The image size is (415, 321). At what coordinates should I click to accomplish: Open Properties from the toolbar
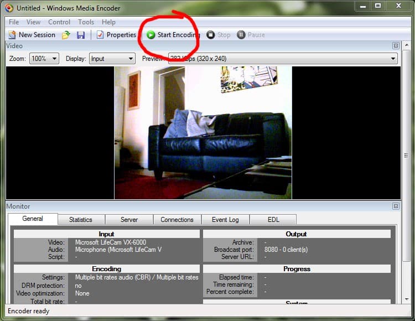pos(116,35)
